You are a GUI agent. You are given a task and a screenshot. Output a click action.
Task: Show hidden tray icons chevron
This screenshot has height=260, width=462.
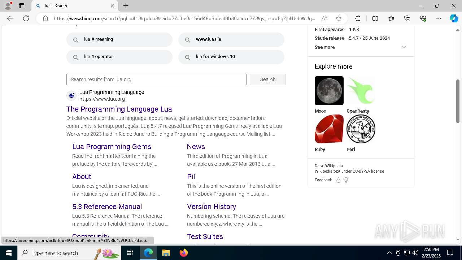pos(389,253)
